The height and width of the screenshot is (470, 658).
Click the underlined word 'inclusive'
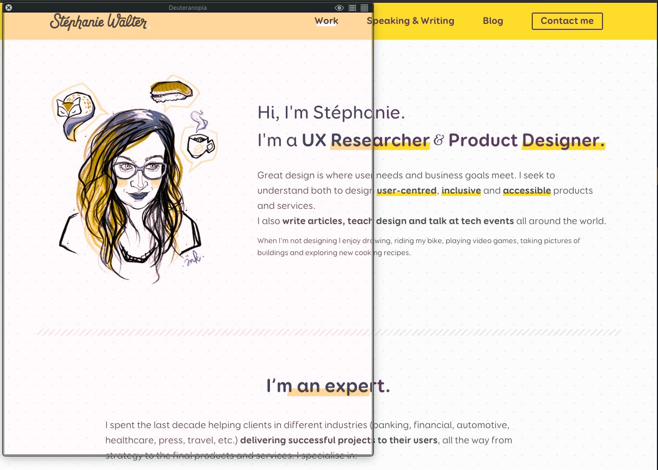pos(461,190)
